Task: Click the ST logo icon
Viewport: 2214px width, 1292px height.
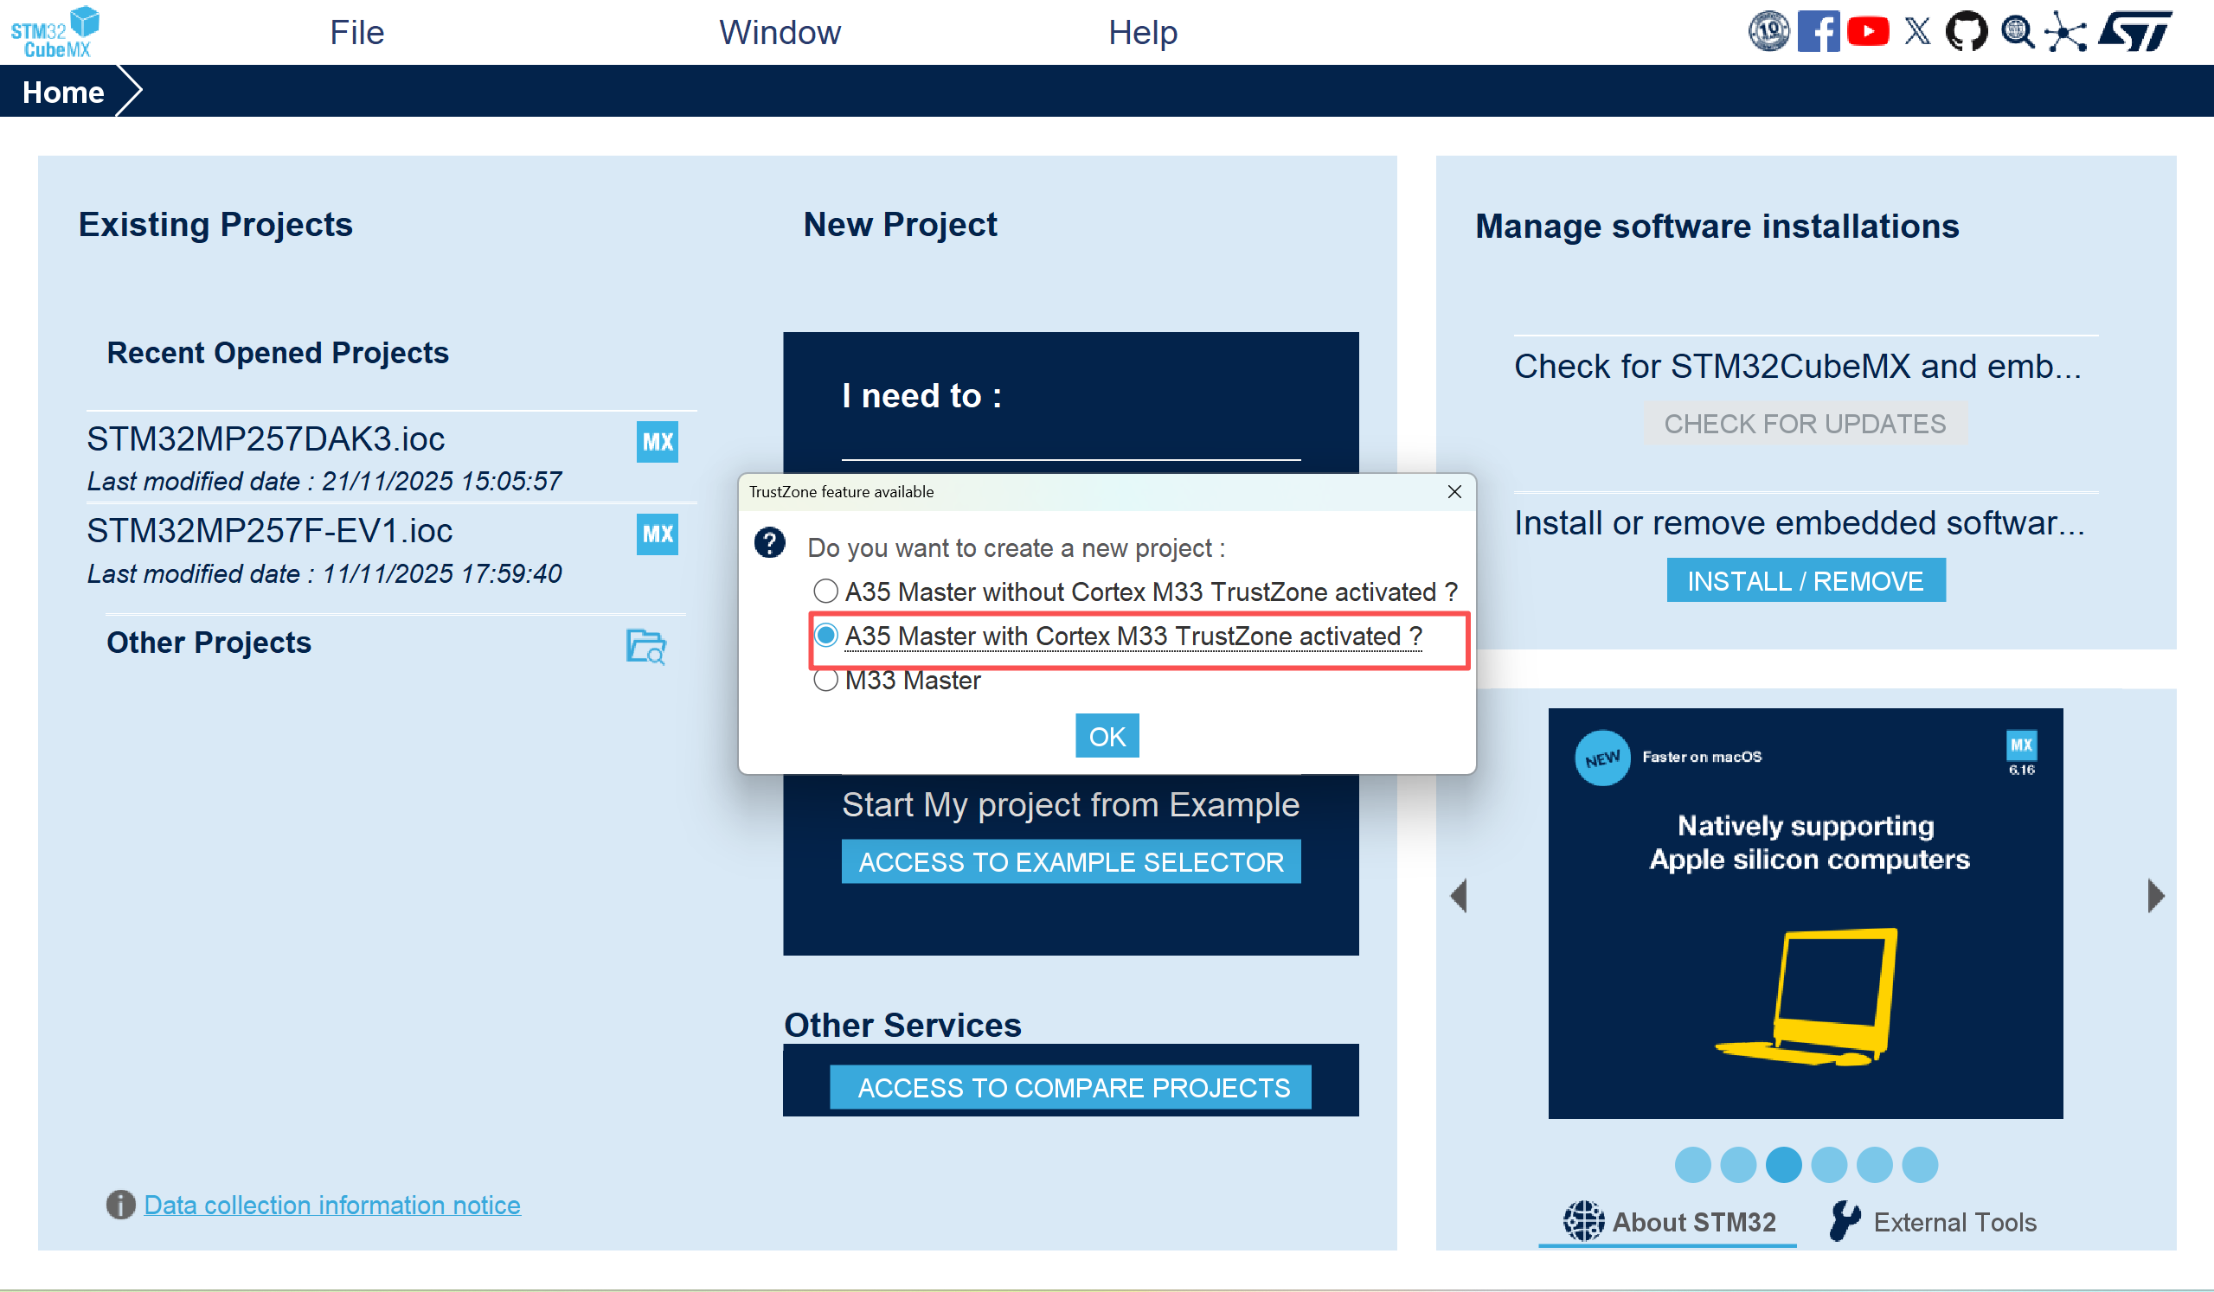Action: [2136, 32]
